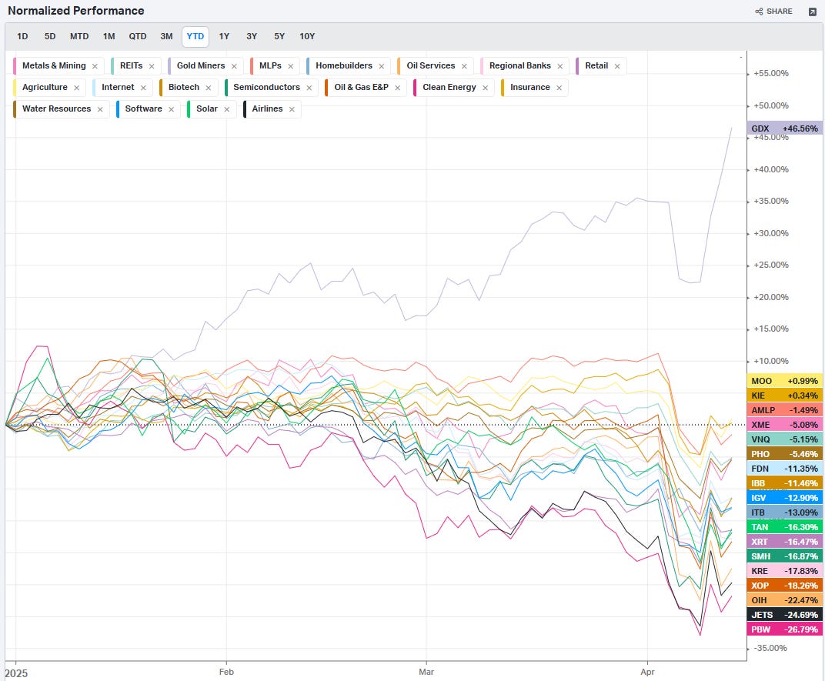Click the XME -5.08% value tag
The width and height of the screenshot is (825, 681).
(784, 425)
